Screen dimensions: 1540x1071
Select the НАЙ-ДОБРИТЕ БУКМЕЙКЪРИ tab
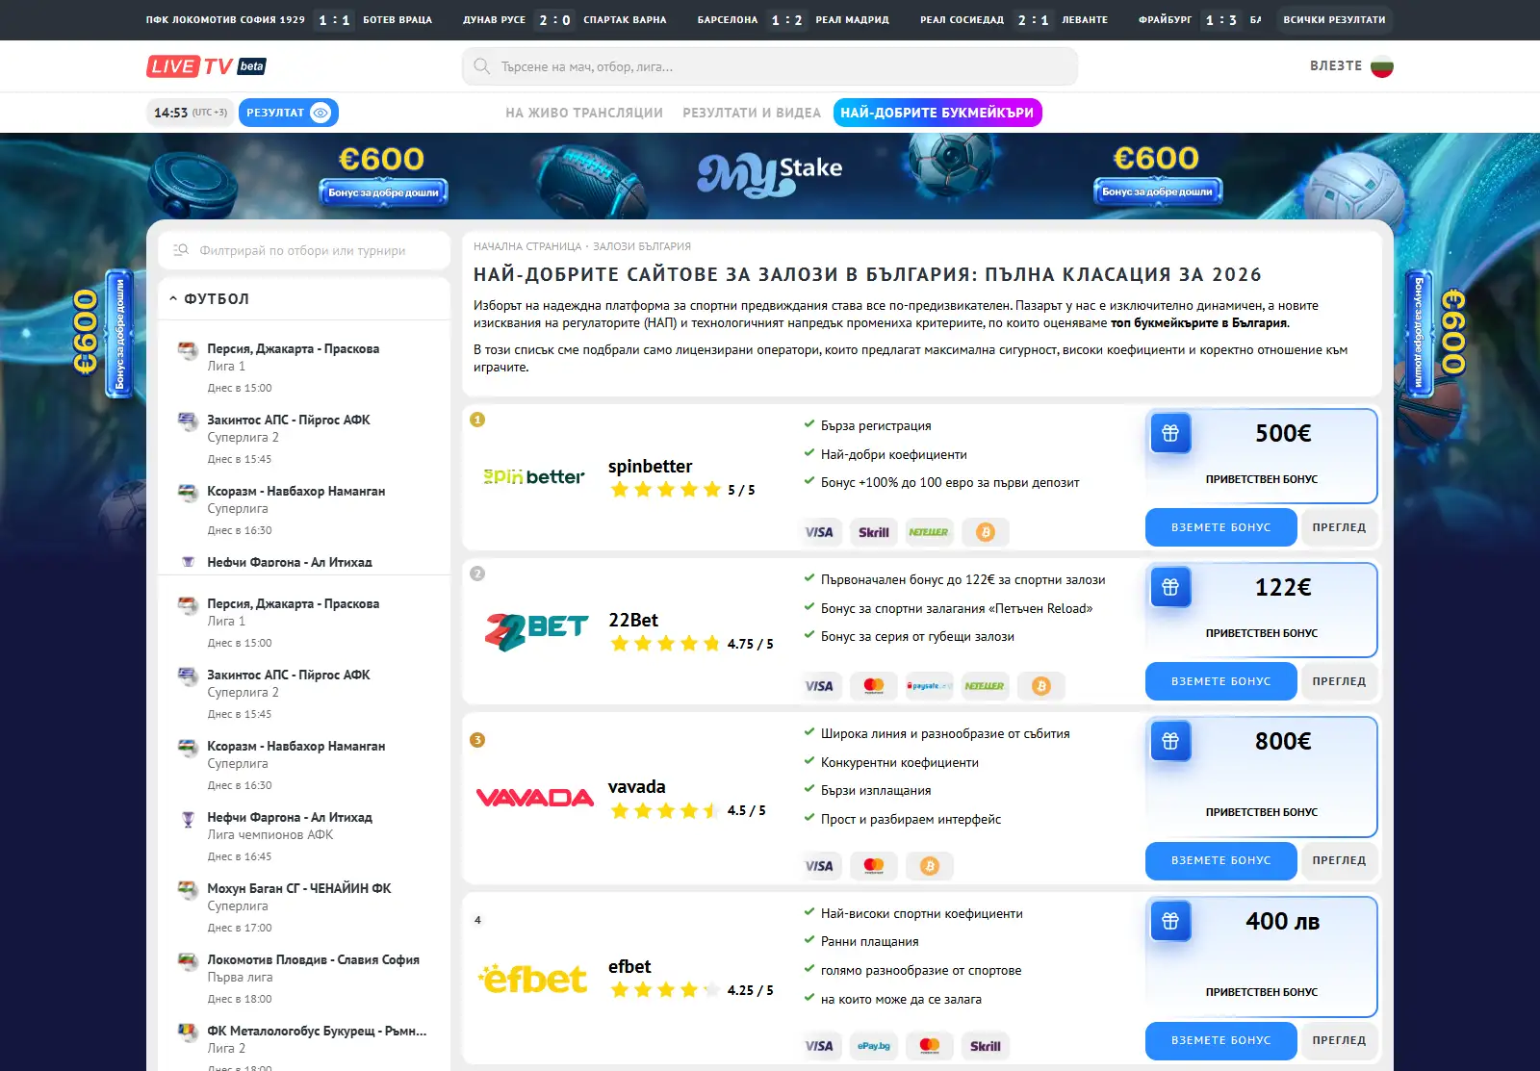937,113
